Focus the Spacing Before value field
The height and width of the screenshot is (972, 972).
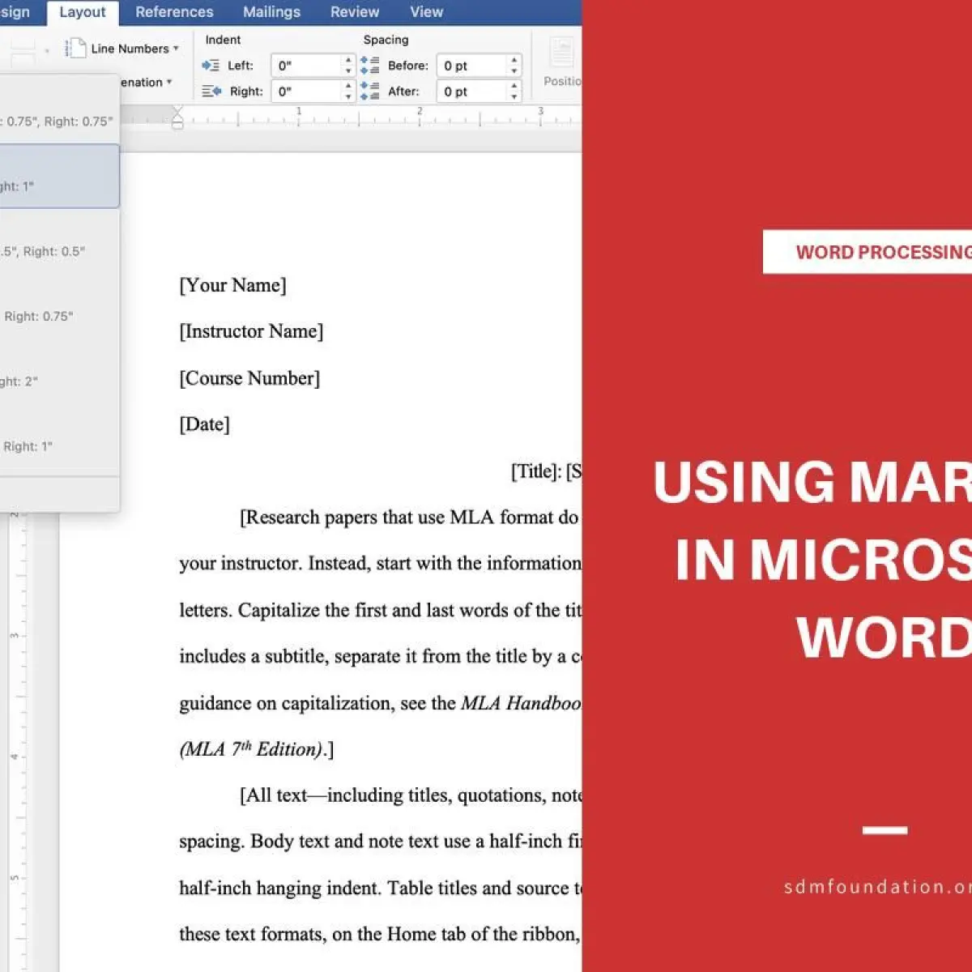471,66
